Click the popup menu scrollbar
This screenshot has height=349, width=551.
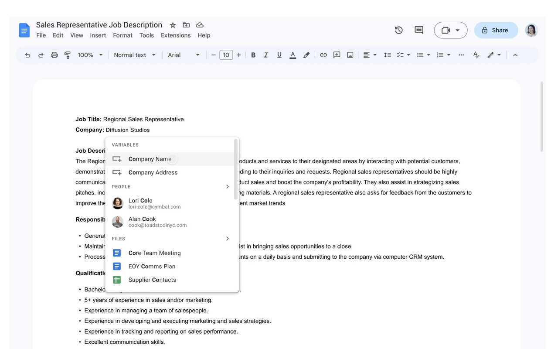pos(236,169)
